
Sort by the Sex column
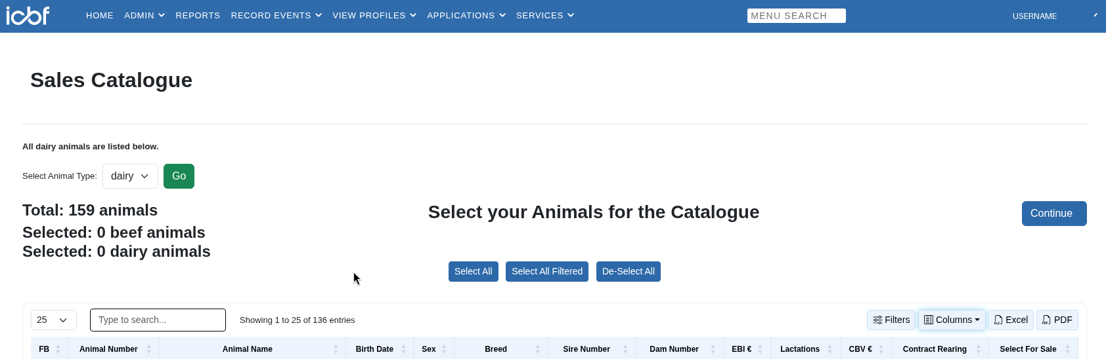coord(434,349)
